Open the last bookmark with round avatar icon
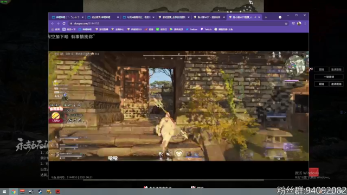The width and height of the screenshot is (347, 195). [x=223, y=29]
